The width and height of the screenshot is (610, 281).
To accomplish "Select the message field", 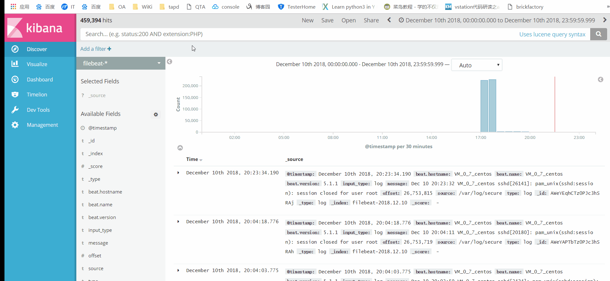I will point(98,243).
